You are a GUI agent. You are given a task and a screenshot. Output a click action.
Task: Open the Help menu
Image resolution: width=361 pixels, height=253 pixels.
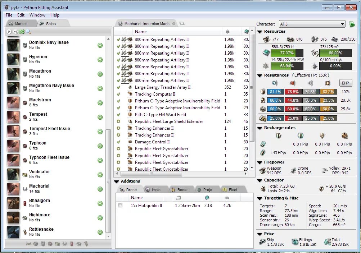(x=55, y=15)
